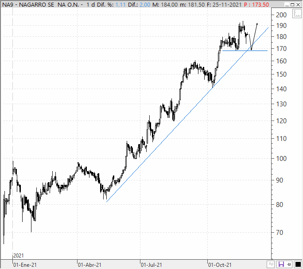Viewport: 303px width, 269px height.
Task: Click the 100 price axis label
Action: click(x=281, y=159)
